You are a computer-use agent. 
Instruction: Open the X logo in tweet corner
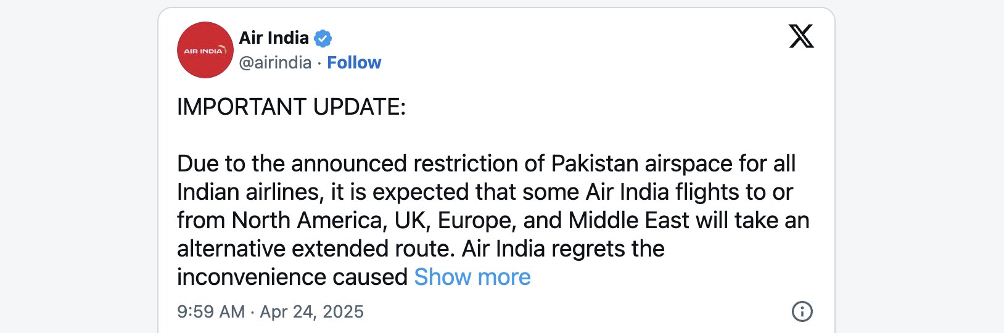801,36
